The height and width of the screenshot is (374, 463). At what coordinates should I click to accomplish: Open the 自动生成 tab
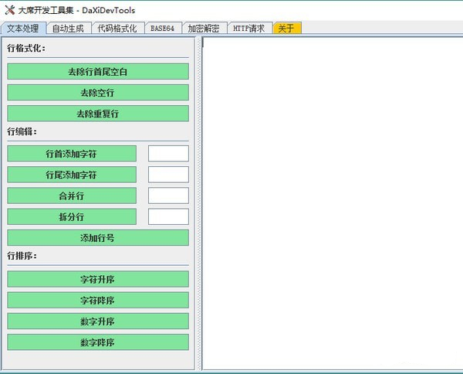(x=69, y=29)
